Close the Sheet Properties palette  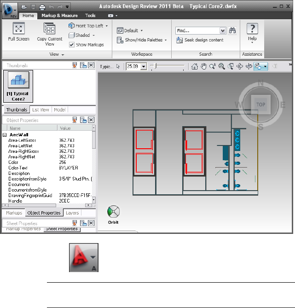point(91,223)
